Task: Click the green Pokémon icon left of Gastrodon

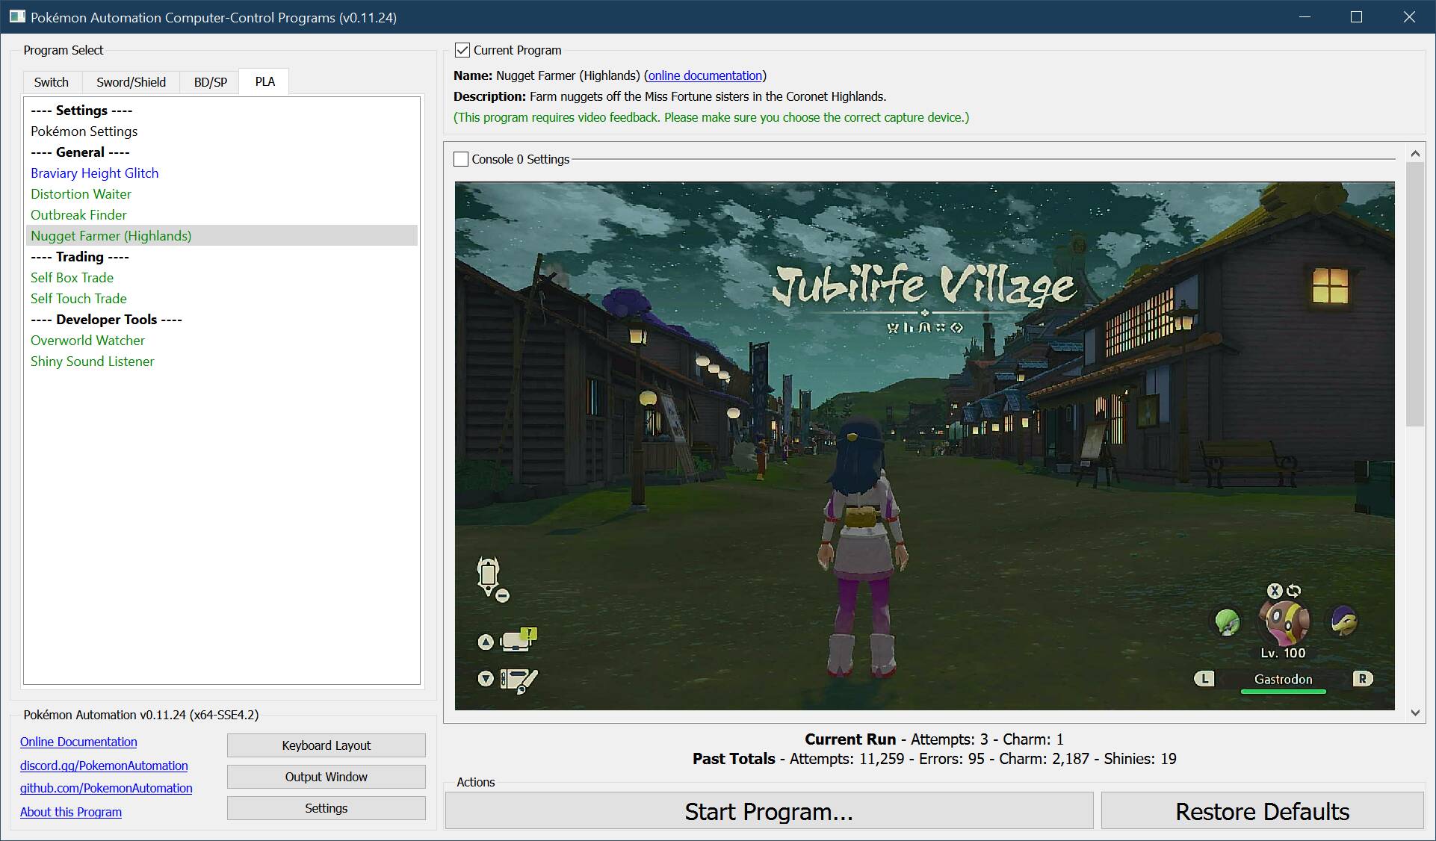Action: tap(1227, 621)
